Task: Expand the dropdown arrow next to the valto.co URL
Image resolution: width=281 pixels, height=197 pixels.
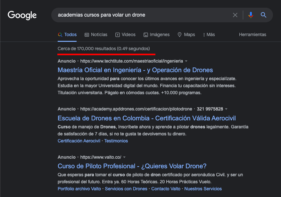Action: point(124,157)
